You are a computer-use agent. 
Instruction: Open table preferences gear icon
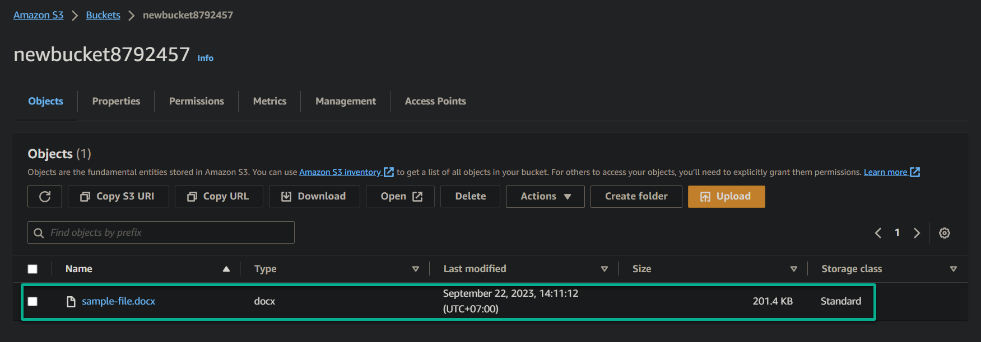click(945, 233)
